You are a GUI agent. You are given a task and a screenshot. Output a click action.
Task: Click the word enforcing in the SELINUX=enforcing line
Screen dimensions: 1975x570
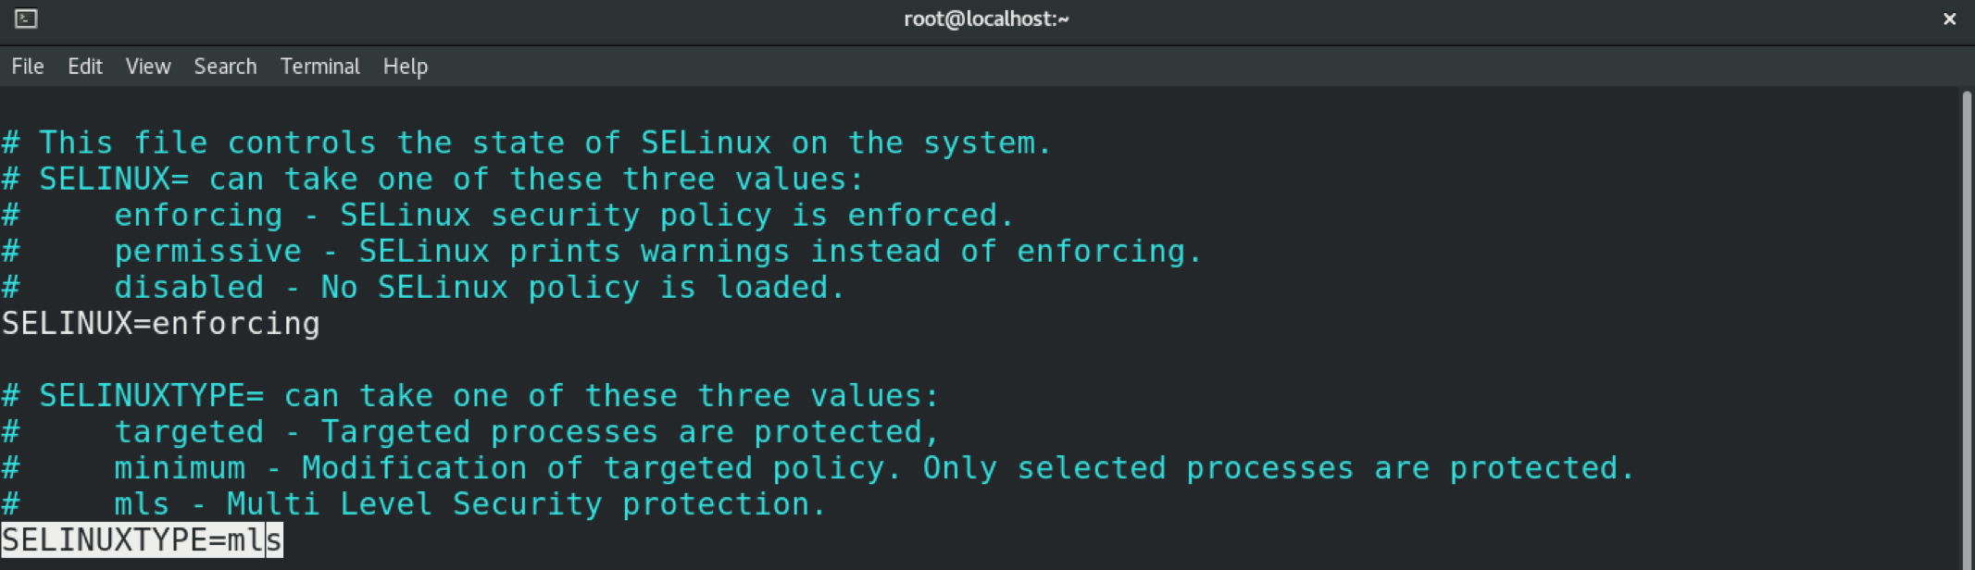236,324
